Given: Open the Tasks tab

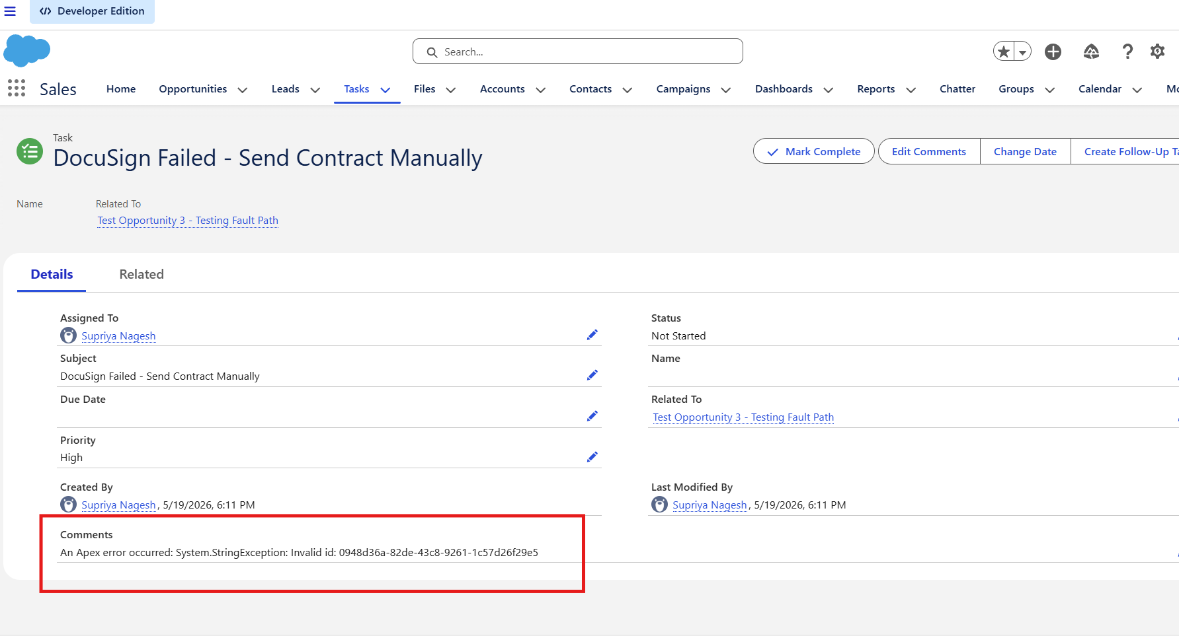Looking at the screenshot, I should pos(356,89).
